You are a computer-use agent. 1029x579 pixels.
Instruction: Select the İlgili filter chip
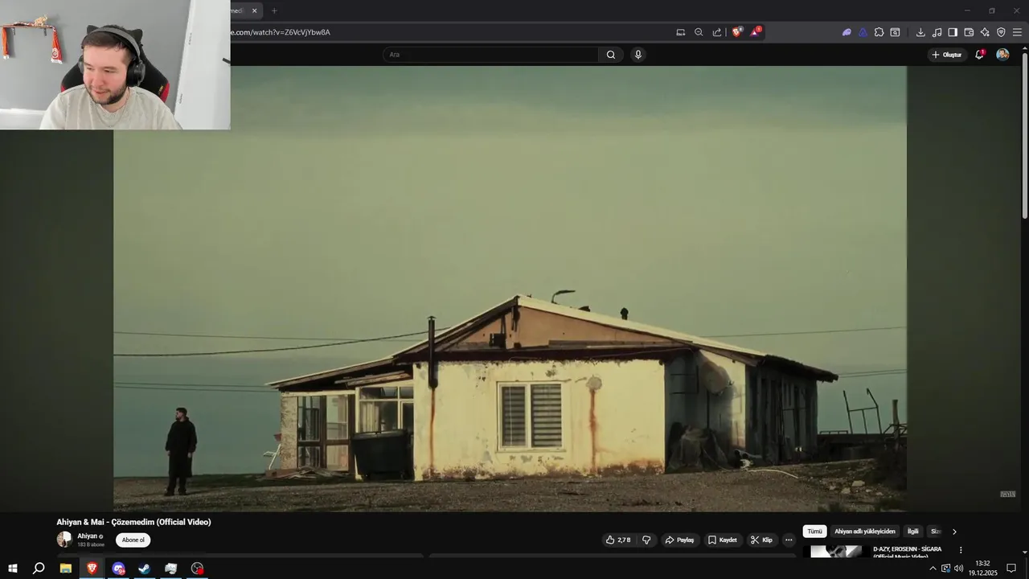coord(912,532)
